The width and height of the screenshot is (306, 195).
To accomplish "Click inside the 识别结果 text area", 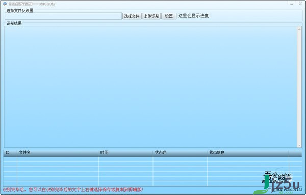I will click(150, 87).
